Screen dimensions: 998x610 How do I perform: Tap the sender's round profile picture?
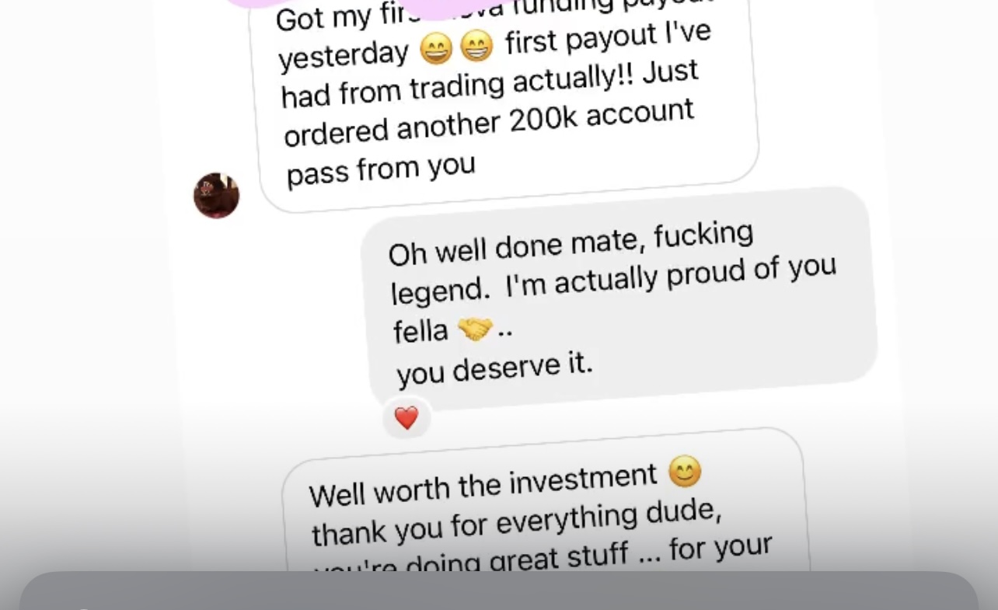[x=216, y=195]
